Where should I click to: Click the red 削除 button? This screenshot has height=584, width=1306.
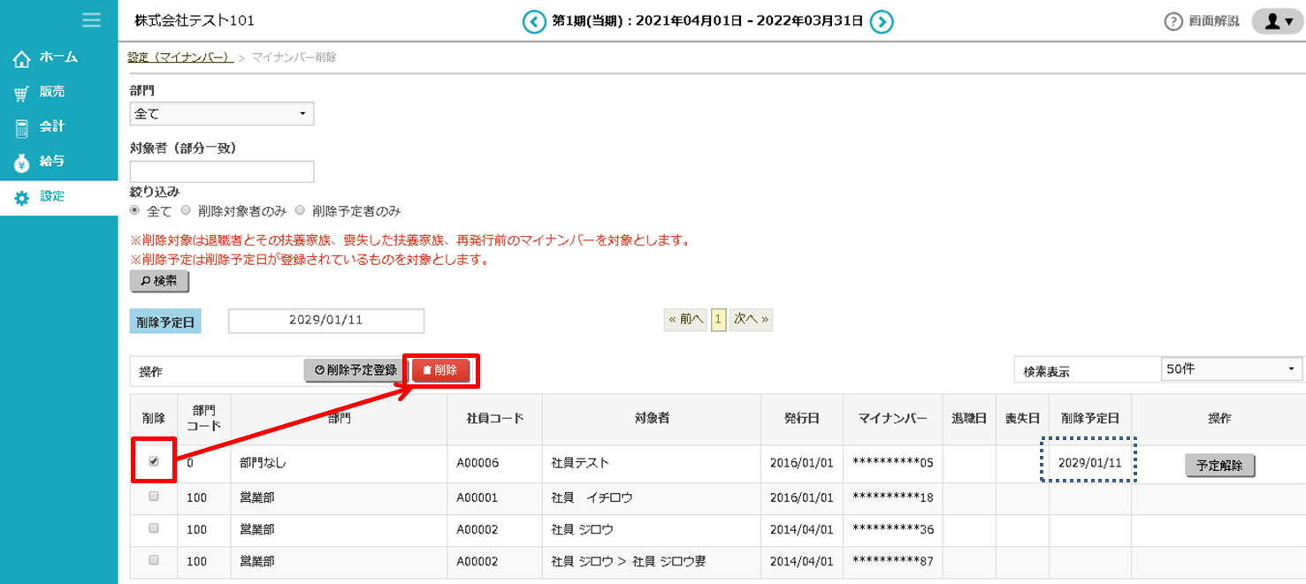[x=440, y=370]
